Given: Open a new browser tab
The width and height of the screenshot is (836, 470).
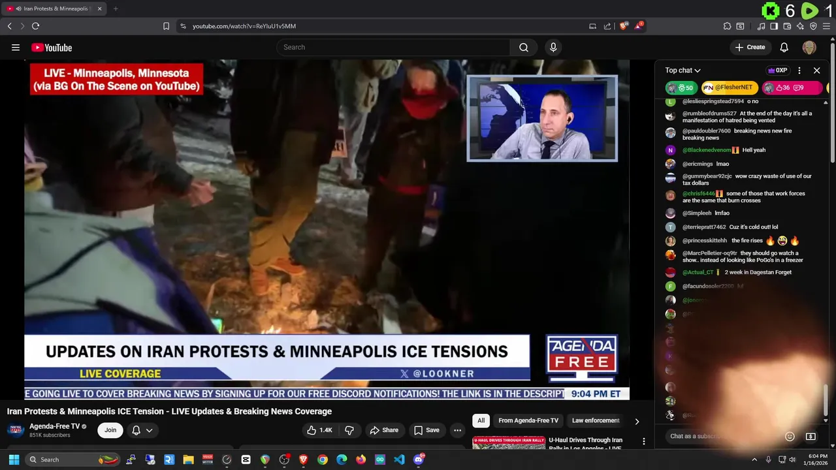Looking at the screenshot, I should 116,8.
